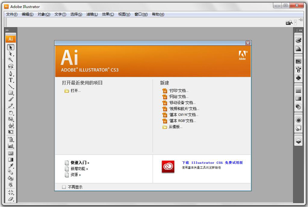308x207 pixels.
Task: Open the 窗口(W) menu
Action: pos(141,14)
